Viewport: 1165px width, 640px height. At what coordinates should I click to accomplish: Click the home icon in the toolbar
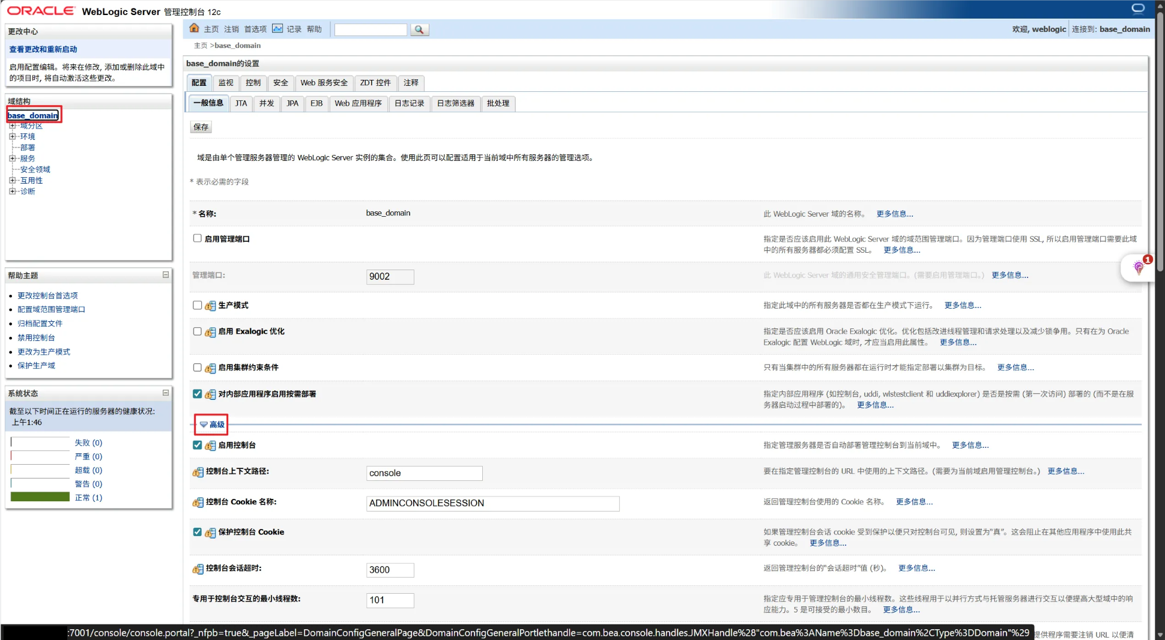tap(194, 28)
